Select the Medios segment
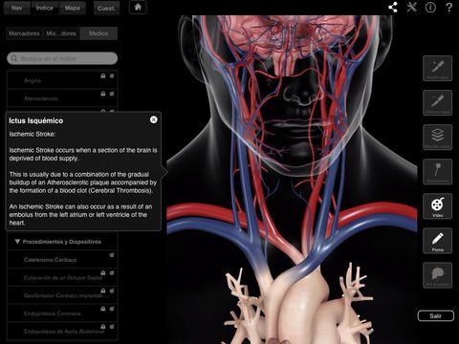The image size is (459, 344). tap(98, 33)
